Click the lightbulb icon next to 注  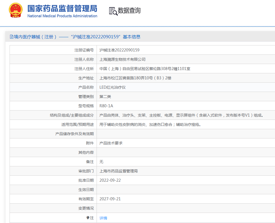pyautogui.click(x=88, y=218)
